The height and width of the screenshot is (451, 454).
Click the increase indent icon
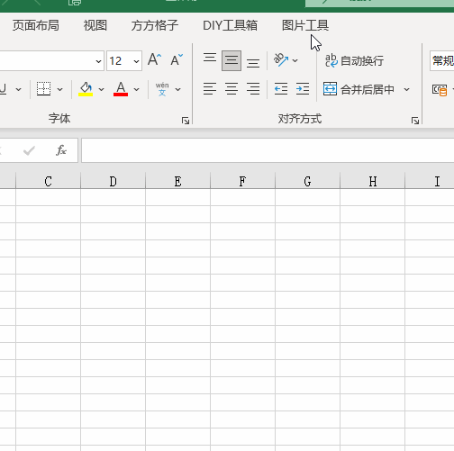point(303,89)
